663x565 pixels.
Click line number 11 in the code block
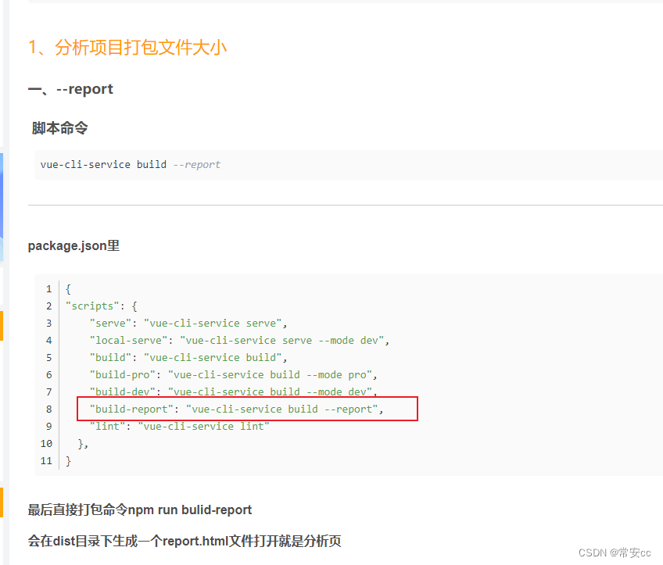(46, 461)
